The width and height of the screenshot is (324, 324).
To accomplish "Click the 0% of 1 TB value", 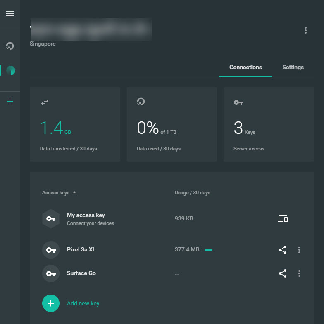I will pyautogui.click(x=156, y=128).
